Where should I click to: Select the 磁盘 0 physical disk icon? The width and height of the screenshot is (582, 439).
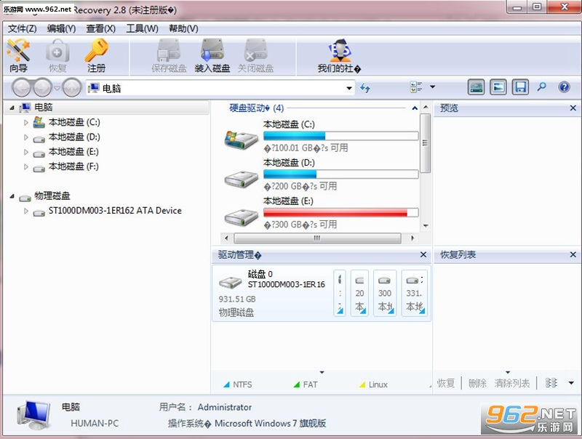pyautogui.click(x=231, y=283)
